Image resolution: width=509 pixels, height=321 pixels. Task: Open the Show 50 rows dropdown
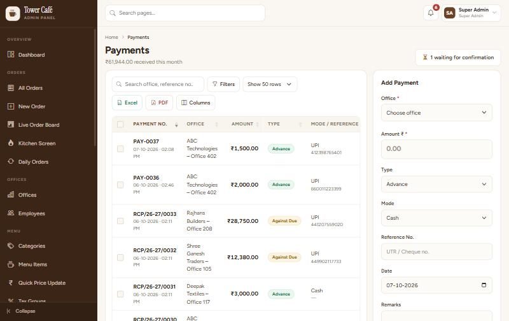pyautogui.click(x=270, y=84)
